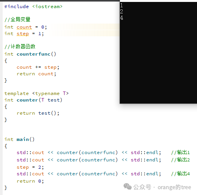Click the 'counterfunc()' function definition name
The width and height of the screenshot is (197, 195).
[x=36, y=54]
